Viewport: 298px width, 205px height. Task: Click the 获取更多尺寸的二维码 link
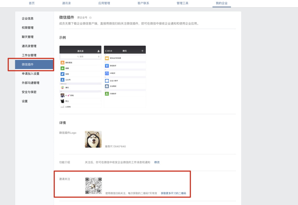(174, 193)
